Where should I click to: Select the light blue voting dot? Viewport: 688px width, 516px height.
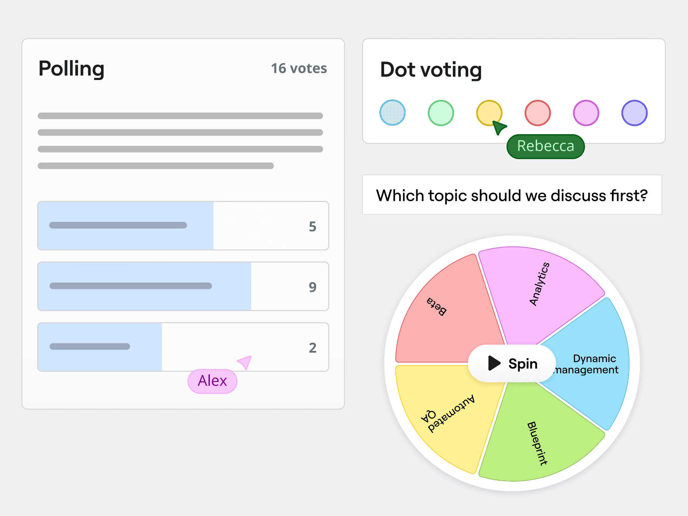click(x=392, y=113)
